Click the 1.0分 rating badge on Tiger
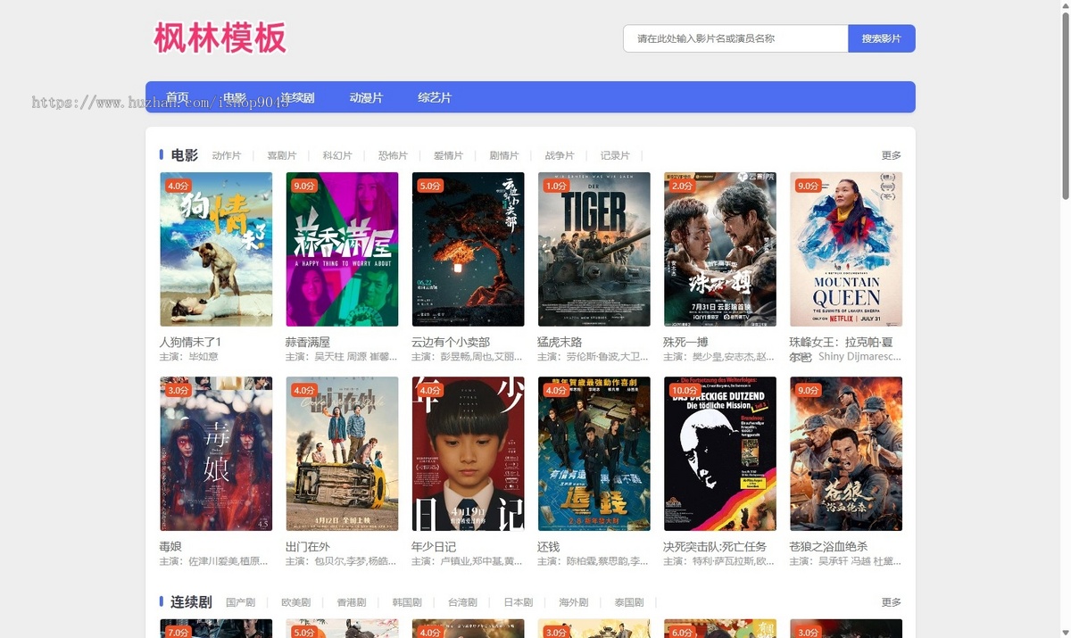 pos(556,186)
